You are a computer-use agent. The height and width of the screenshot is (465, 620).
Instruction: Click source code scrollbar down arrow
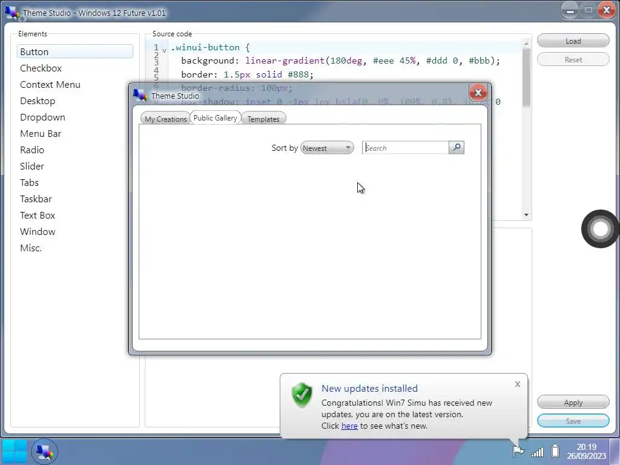pyautogui.click(x=526, y=215)
